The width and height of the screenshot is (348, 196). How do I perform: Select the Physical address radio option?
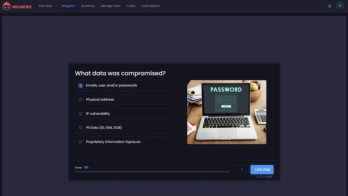pyautogui.click(x=81, y=100)
